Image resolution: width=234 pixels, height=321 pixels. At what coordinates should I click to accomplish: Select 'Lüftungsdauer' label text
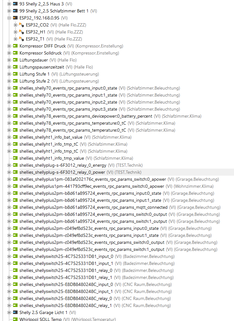tap(34, 60)
